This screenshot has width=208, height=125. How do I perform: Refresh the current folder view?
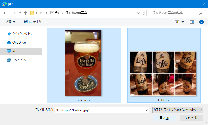(144, 13)
